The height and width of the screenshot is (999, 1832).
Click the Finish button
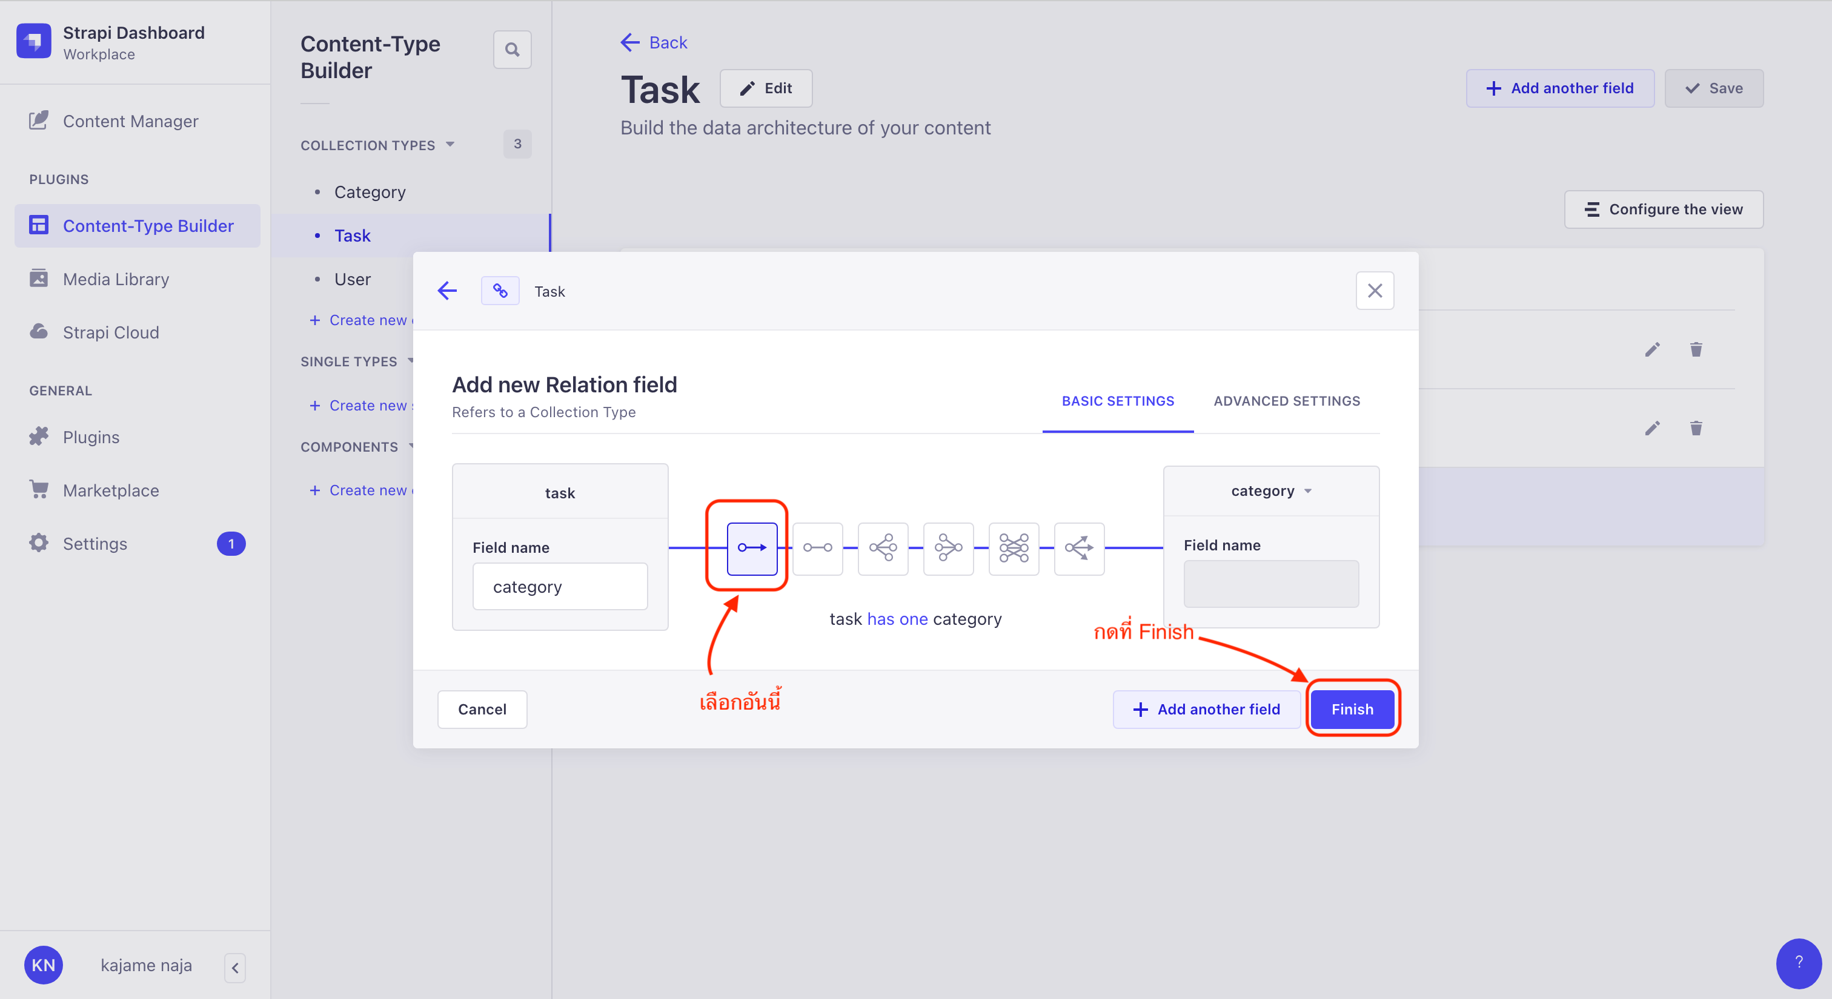[1352, 709]
